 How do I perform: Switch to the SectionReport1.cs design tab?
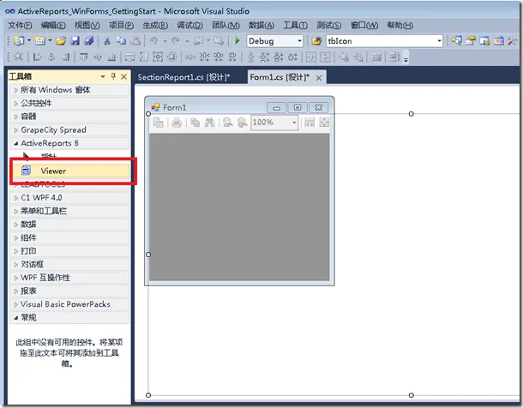point(187,77)
